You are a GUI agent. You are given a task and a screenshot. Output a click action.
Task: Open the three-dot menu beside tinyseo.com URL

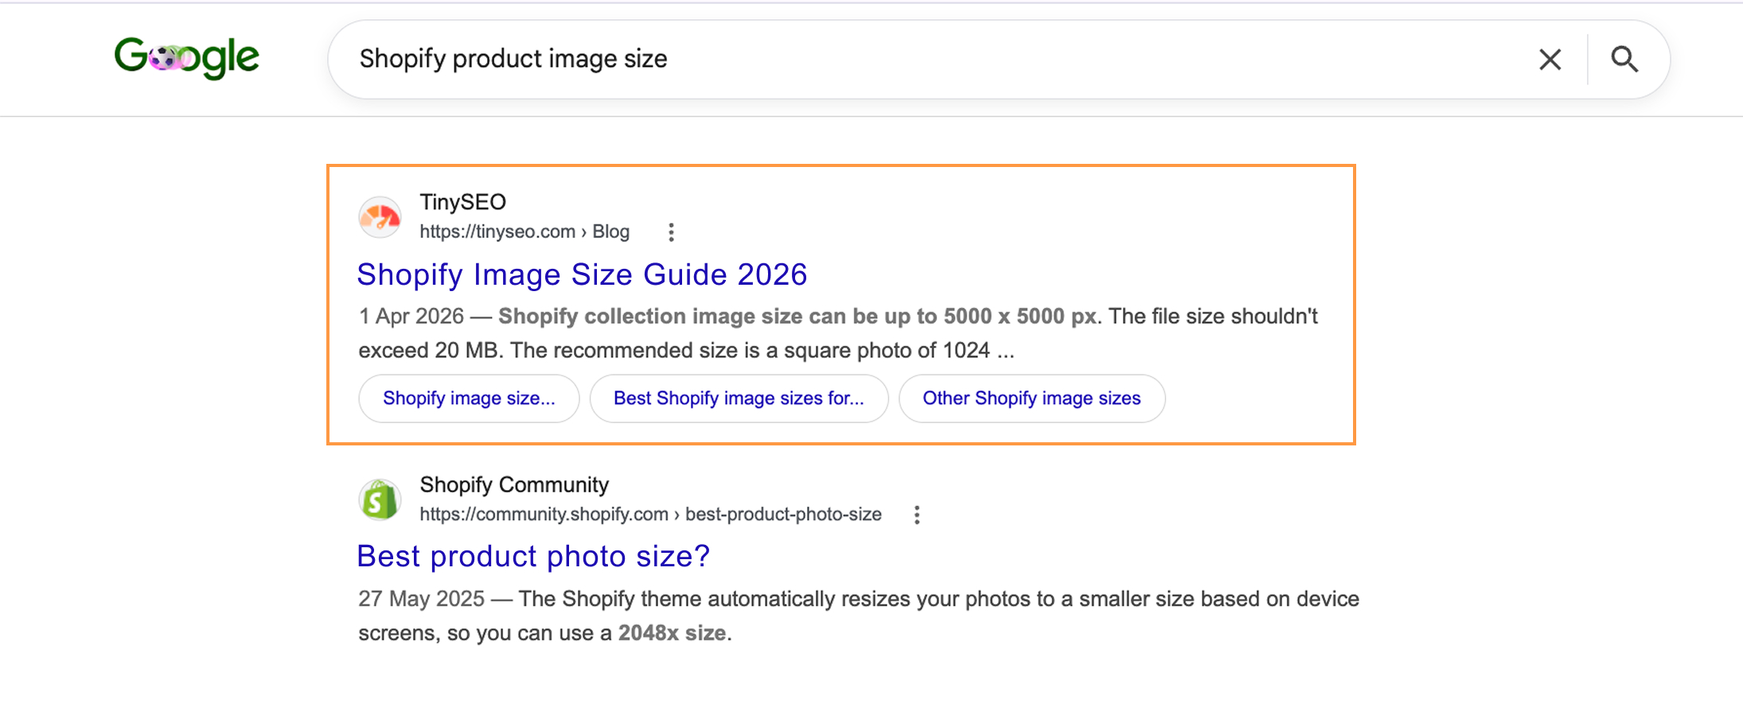(671, 232)
